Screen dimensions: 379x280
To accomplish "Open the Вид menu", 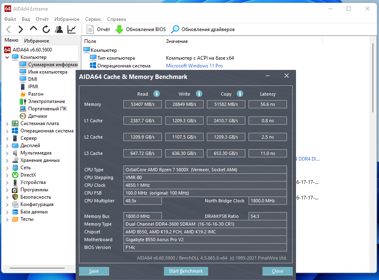I will [26, 19].
